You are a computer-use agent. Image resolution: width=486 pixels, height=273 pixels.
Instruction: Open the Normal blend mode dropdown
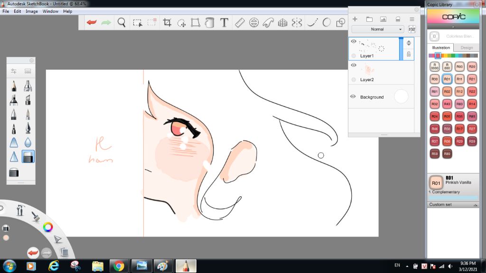377,29
